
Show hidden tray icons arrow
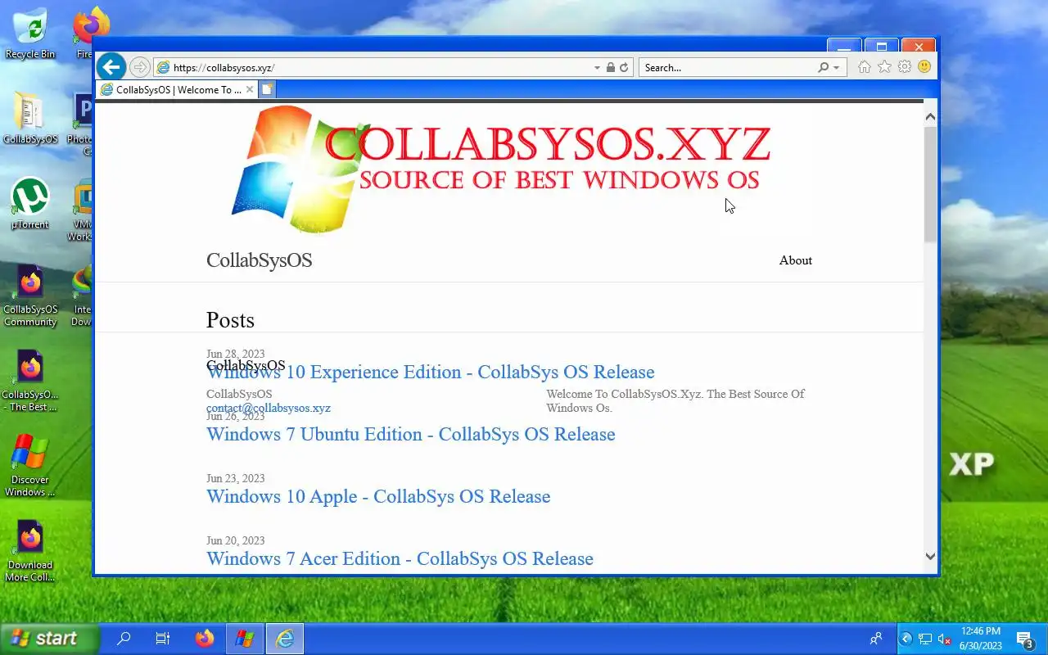pos(906,639)
